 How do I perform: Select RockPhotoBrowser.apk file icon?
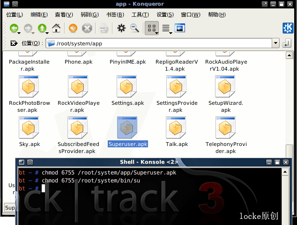click(29, 87)
